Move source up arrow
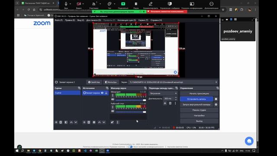Image resolution: width=277 pixels, height=156 pixels. [99, 122]
